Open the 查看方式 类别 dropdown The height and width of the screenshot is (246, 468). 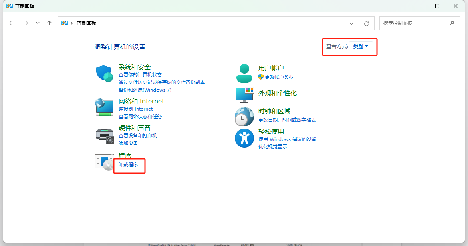pos(360,46)
